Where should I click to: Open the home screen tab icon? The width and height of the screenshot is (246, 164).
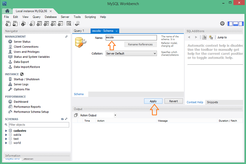point(7,11)
